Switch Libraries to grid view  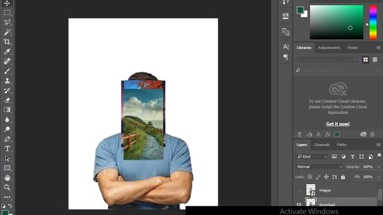[x=366, y=60]
